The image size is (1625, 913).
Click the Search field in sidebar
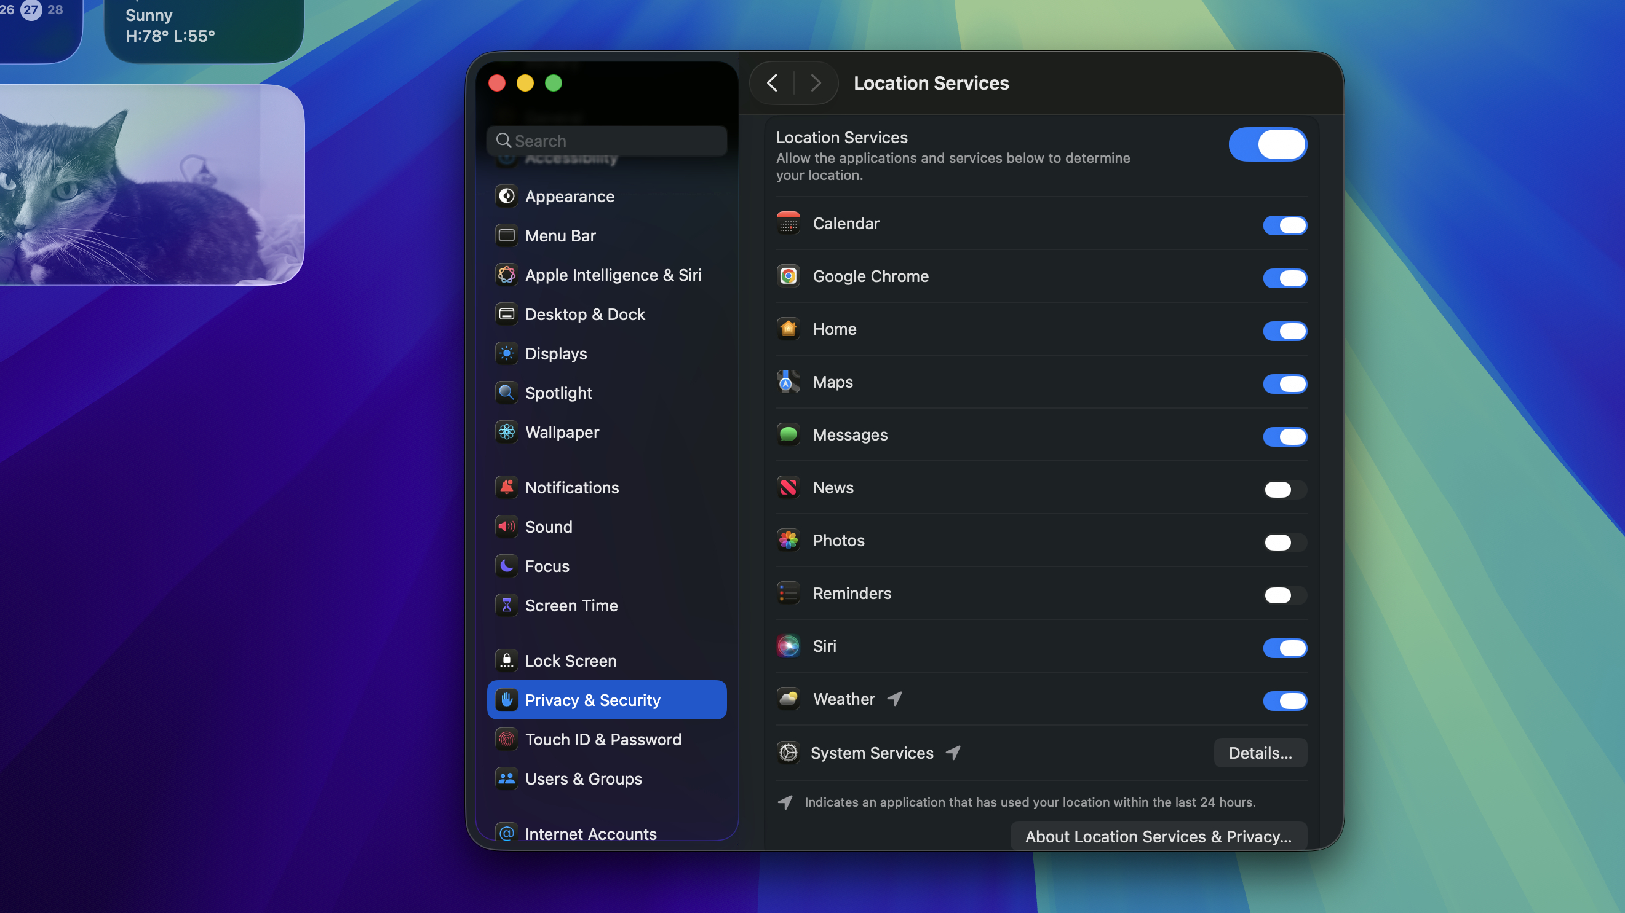(607, 141)
